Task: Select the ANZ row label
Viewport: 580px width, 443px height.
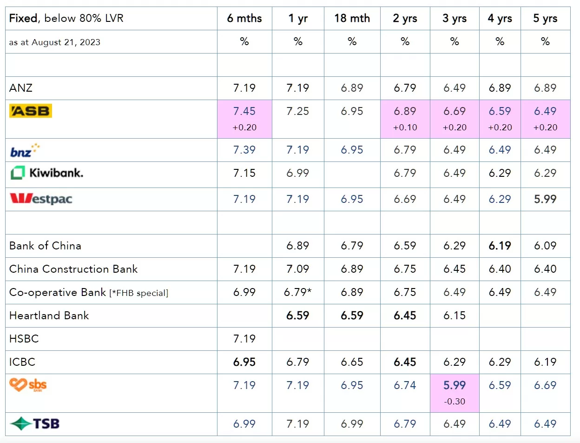Action: [x=20, y=88]
